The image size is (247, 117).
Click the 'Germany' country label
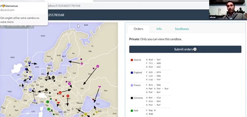coord(138,98)
